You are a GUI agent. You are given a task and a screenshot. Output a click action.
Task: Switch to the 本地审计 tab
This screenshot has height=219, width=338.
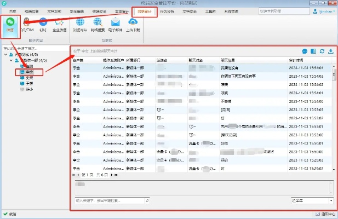point(122,11)
